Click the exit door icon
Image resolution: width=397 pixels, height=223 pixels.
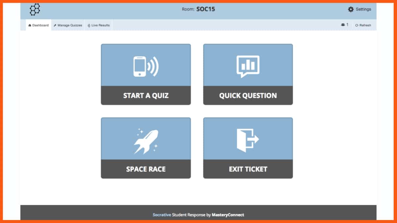coord(248,140)
